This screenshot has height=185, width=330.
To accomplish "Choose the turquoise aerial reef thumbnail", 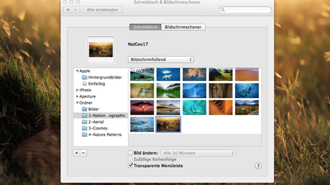I will [195, 107].
